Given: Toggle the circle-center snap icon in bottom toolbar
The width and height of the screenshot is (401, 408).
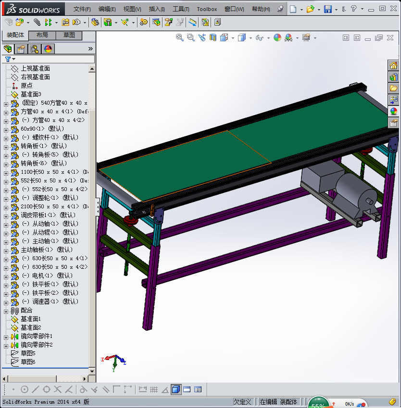Looking at the screenshot, I should [x=25, y=389].
